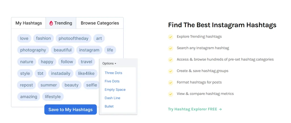This screenshot has width=291, height=123.
Task: Follow the Try Hashtag Explorer FREE link
Action: [x=195, y=109]
